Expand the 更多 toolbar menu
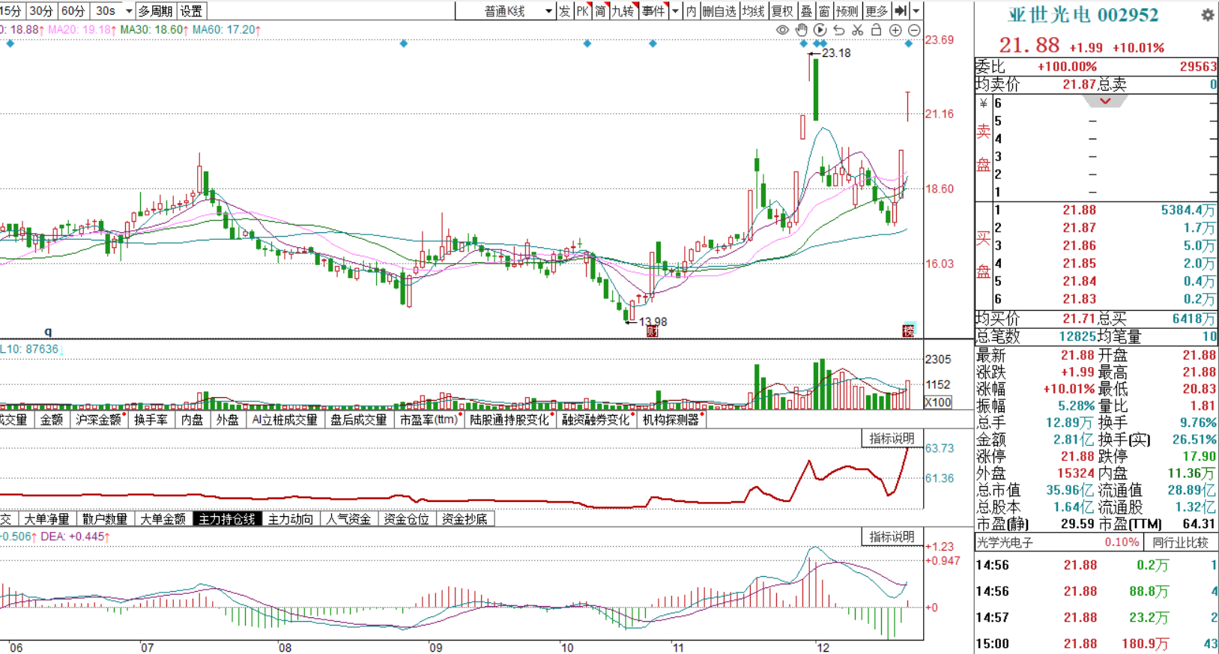Screen dimensions: 1219x654 coord(876,10)
